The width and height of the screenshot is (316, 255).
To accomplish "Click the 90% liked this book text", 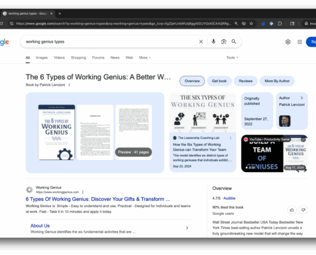I will [x=228, y=207].
